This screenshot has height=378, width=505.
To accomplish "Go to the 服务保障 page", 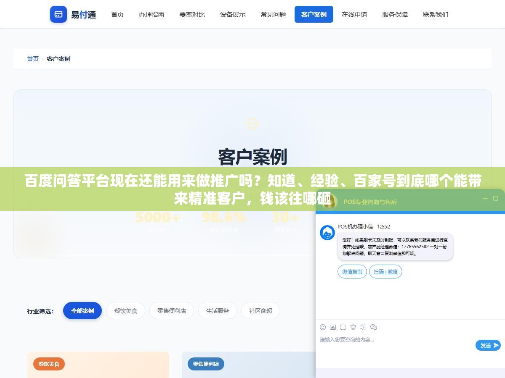I will point(395,14).
